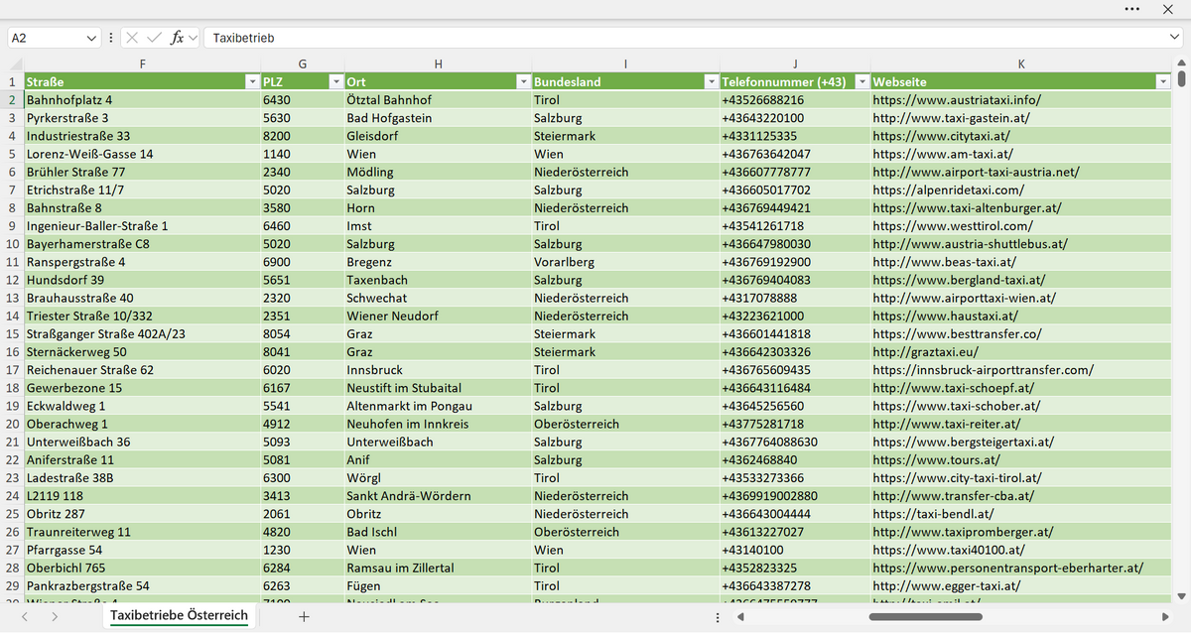Select the Taxibetriebe Österreich sheet tab
Viewport: 1191px width, 633px height.
coord(179,616)
